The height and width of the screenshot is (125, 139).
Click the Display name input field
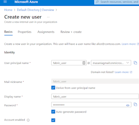95,97
